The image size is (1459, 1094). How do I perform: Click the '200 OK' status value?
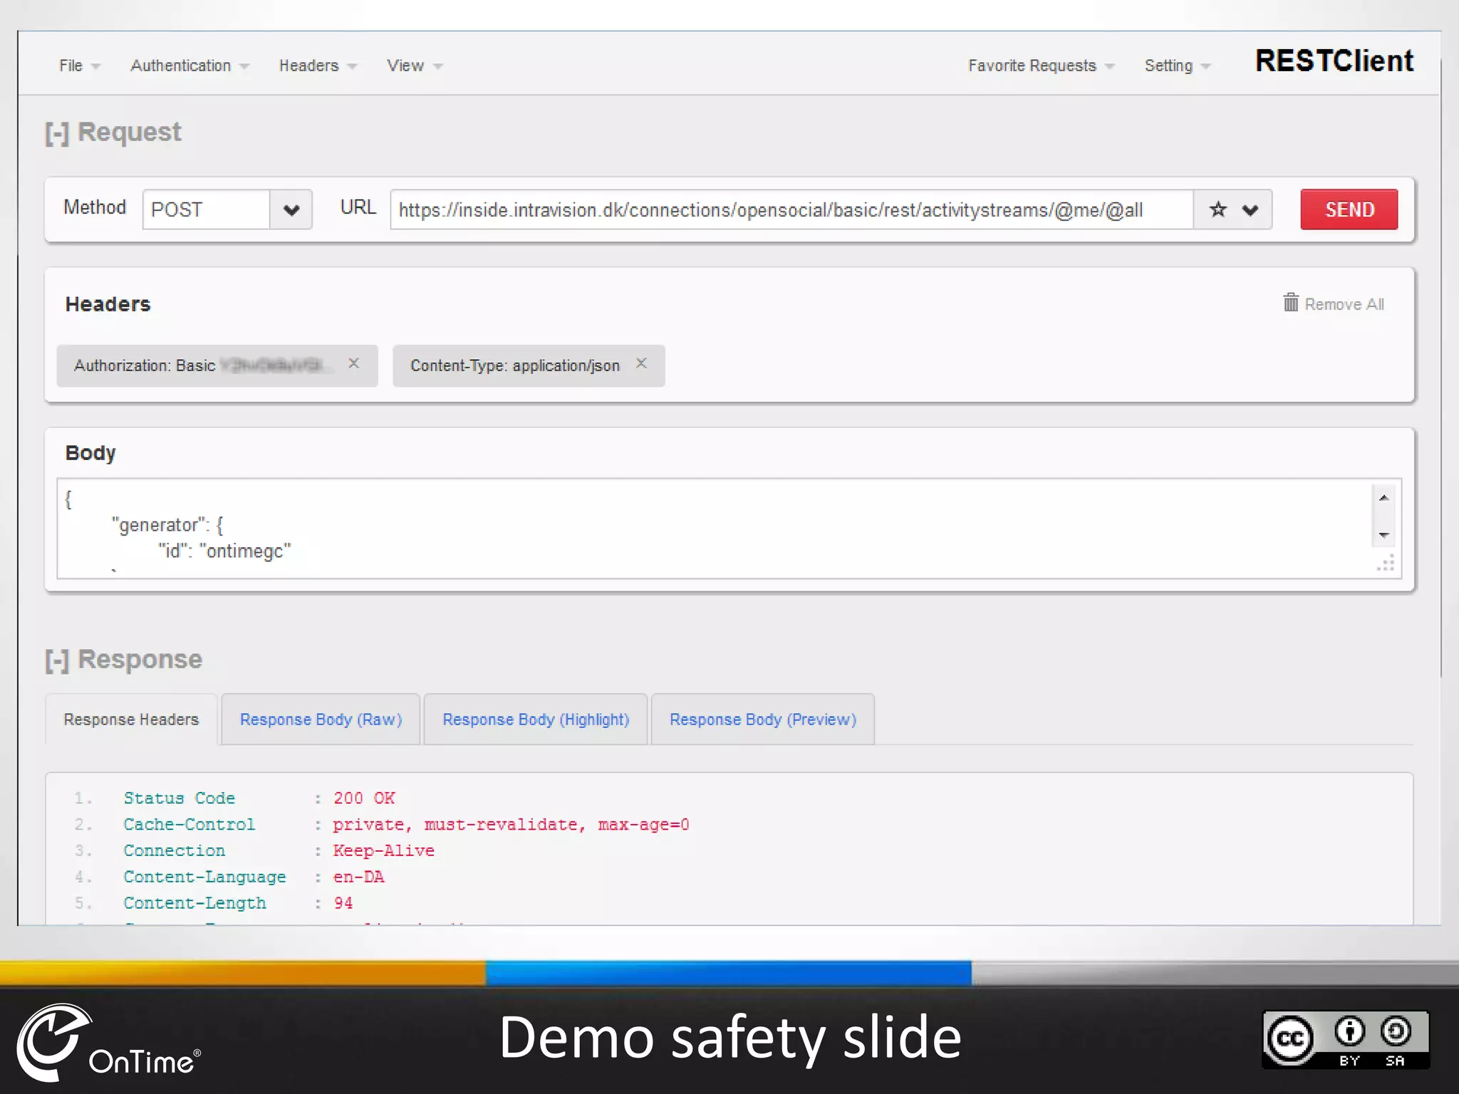(x=364, y=798)
